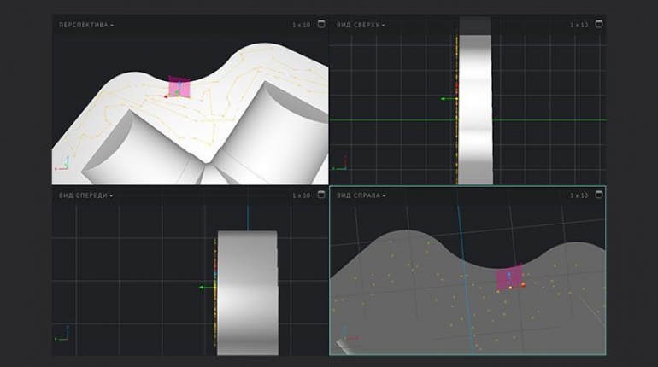Maximize the perspective viewport
The height and width of the screenshot is (367, 658).
[320, 25]
